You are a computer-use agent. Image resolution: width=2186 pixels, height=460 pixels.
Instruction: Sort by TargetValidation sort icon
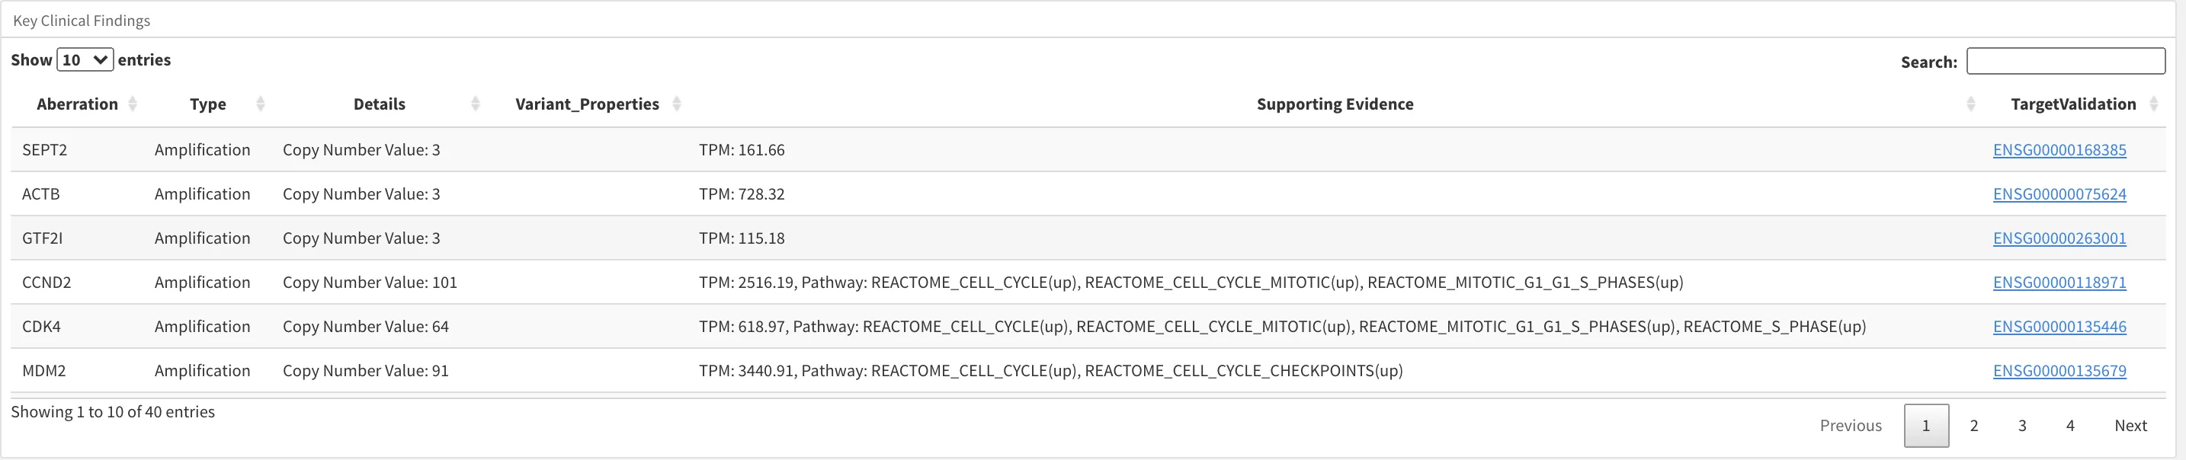coord(2154,104)
